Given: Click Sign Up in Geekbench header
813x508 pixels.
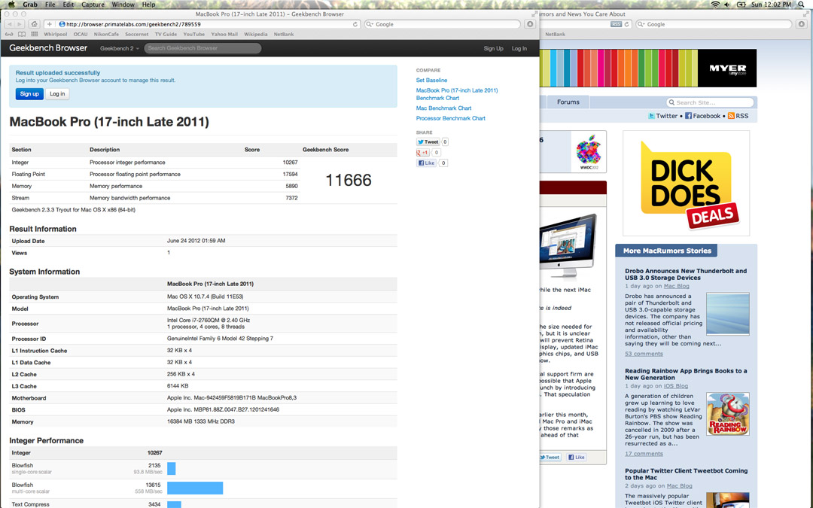Looking at the screenshot, I should pos(493,48).
